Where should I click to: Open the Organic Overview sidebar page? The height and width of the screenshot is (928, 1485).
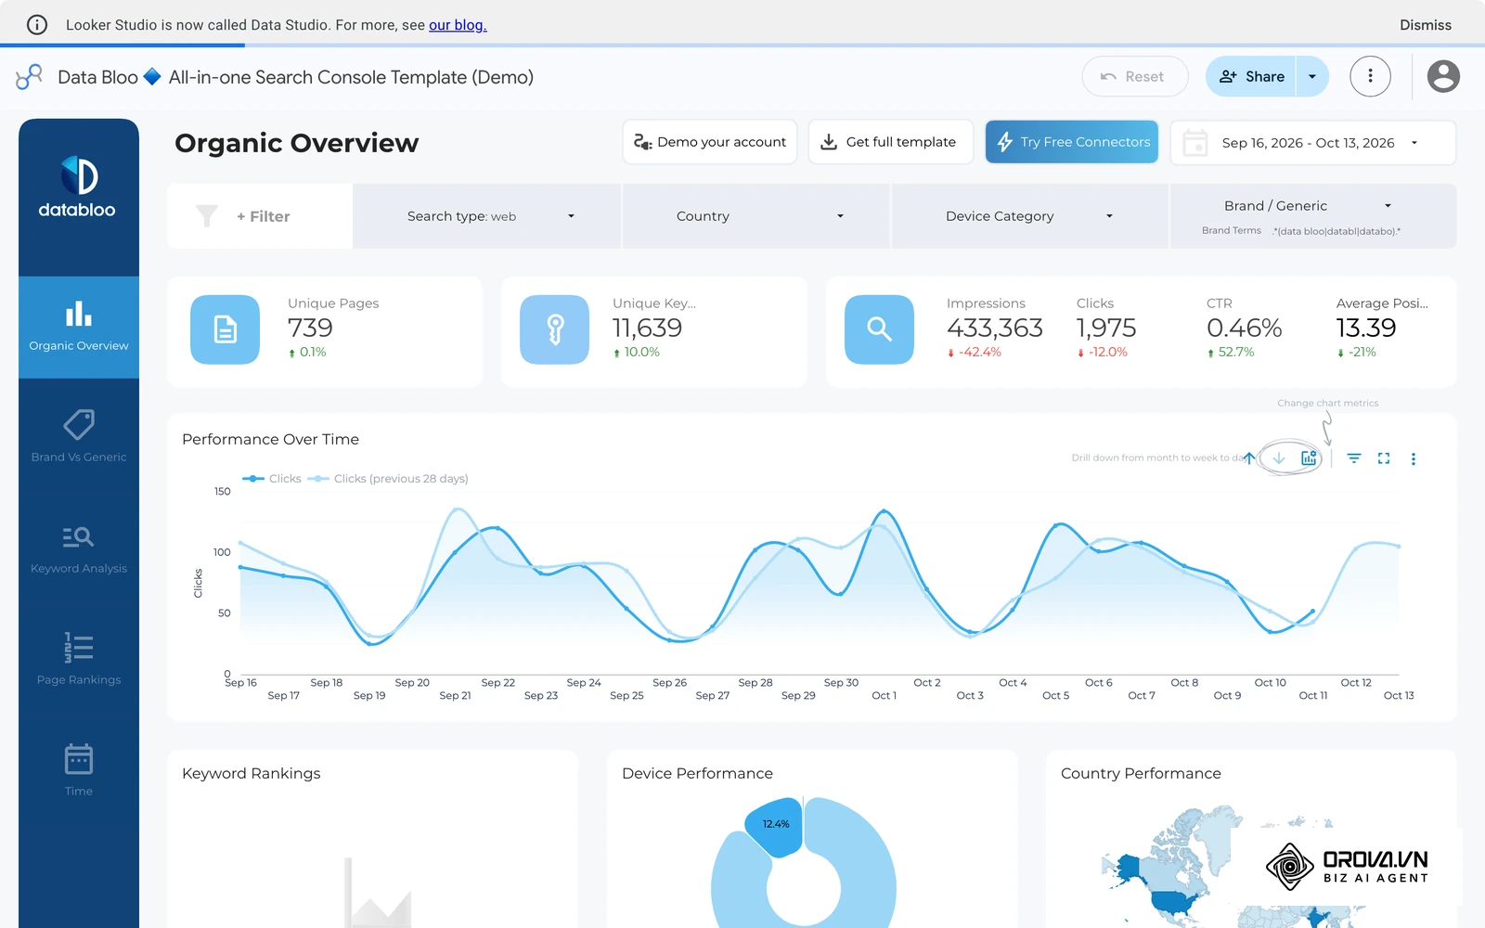pos(79,327)
